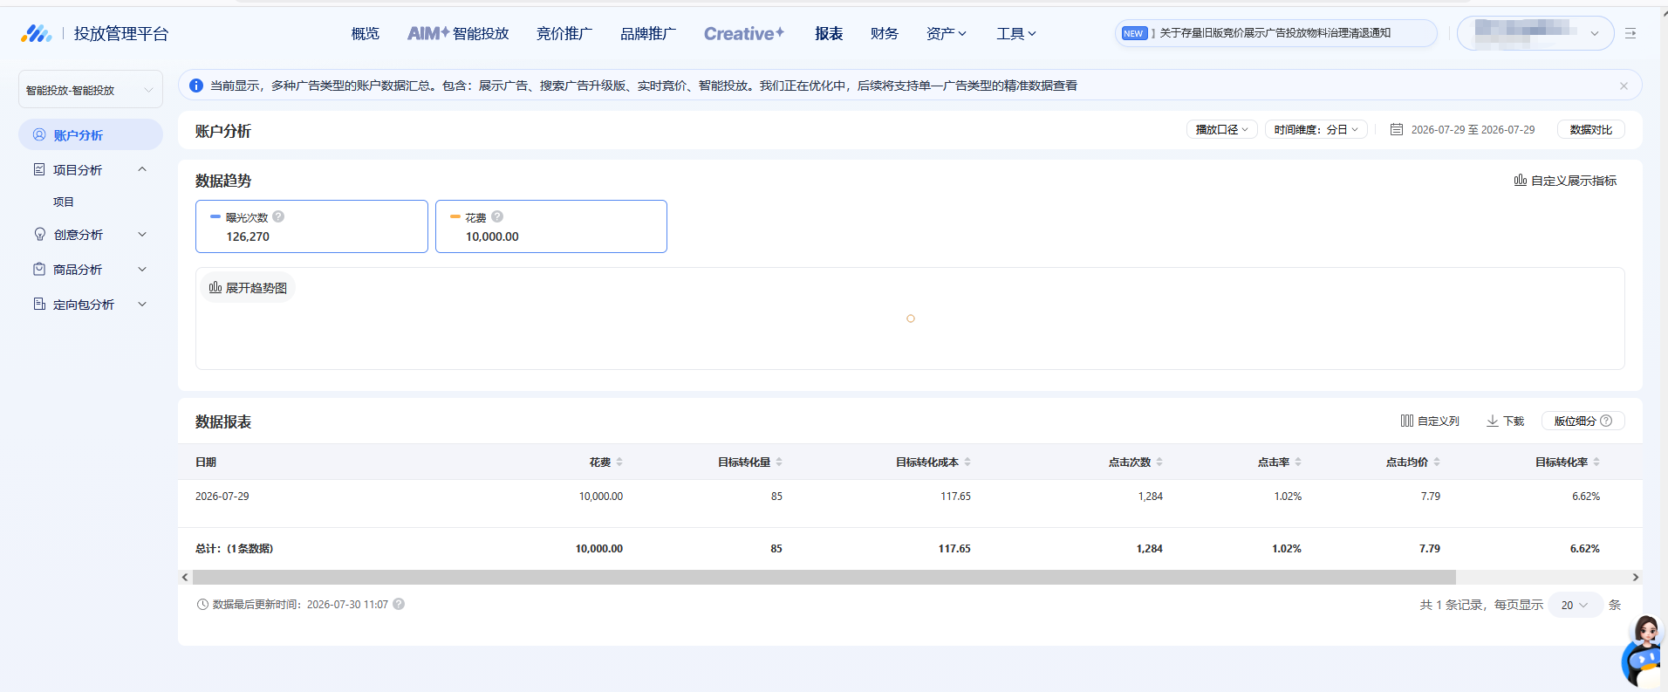
Task: Sort table by 目标转化成本 column
Action: click(967, 462)
